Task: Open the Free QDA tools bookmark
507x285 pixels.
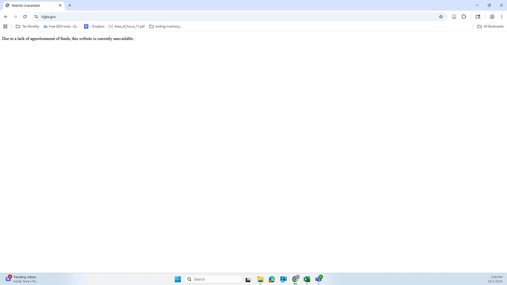Action: pos(61,26)
